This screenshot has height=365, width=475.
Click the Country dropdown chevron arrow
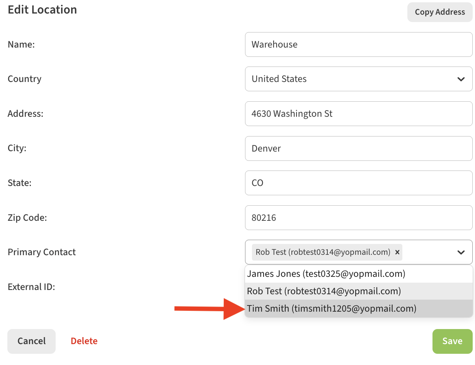pyautogui.click(x=461, y=79)
